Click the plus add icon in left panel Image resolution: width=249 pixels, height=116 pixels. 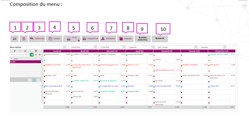(15, 51)
